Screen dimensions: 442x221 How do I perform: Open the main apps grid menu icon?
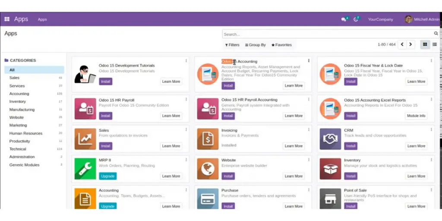pyautogui.click(x=7, y=19)
